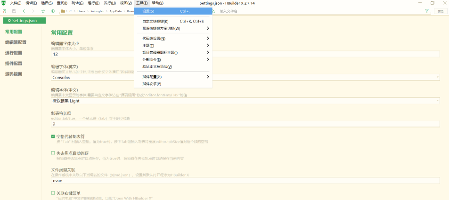This screenshot has height=200, width=449.
Task: Select 插件安装(P) menu entry
Action: (173, 84)
